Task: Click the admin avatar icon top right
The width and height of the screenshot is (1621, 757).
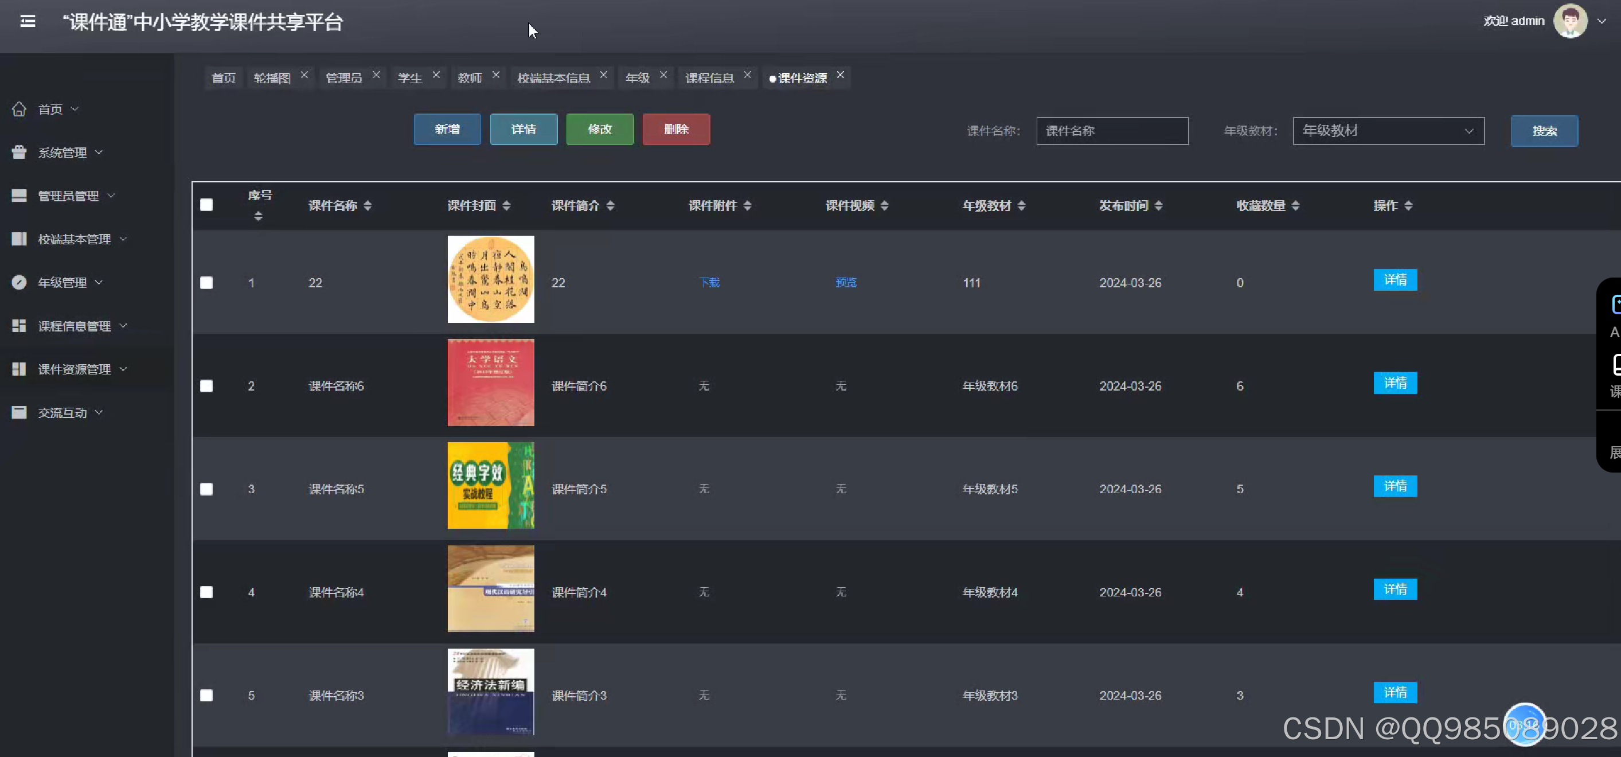Action: pos(1570,21)
